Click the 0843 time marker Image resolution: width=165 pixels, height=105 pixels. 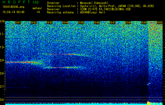[x=49, y=23]
